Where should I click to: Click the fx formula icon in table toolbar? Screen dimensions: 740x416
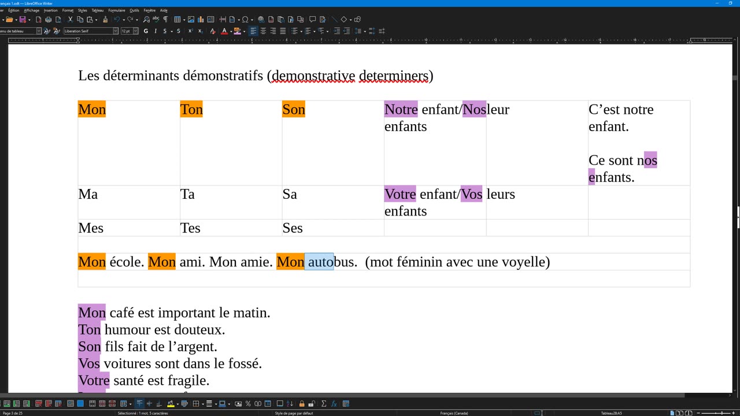pyautogui.click(x=334, y=404)
